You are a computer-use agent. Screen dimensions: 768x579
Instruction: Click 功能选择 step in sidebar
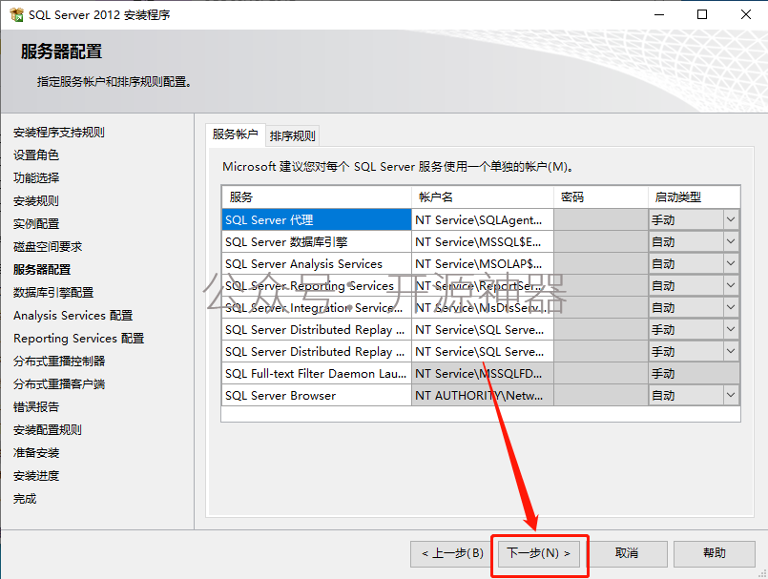[36, 177]
